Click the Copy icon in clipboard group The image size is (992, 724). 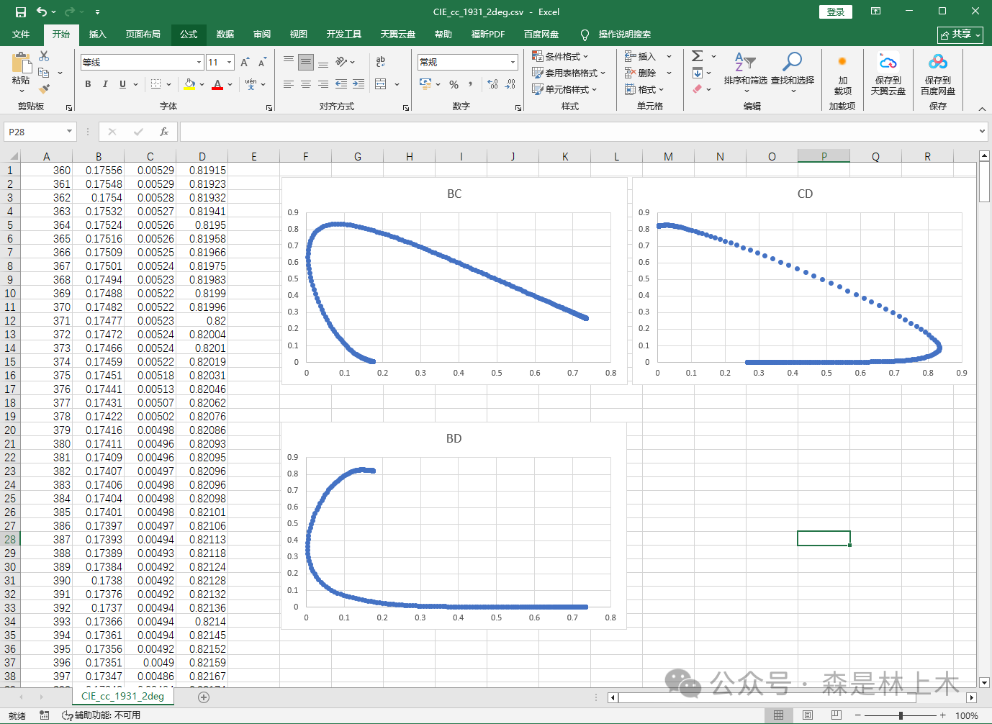44,73
